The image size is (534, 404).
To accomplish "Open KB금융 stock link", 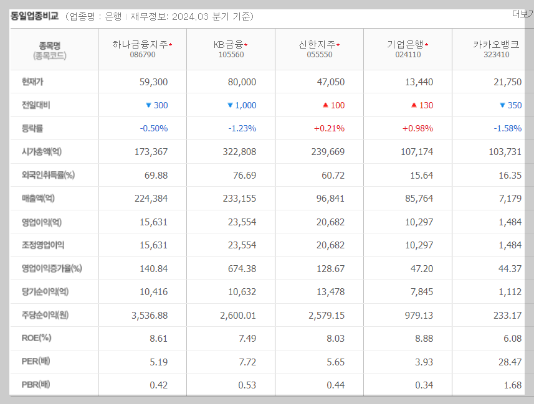I will click(228, 45).
